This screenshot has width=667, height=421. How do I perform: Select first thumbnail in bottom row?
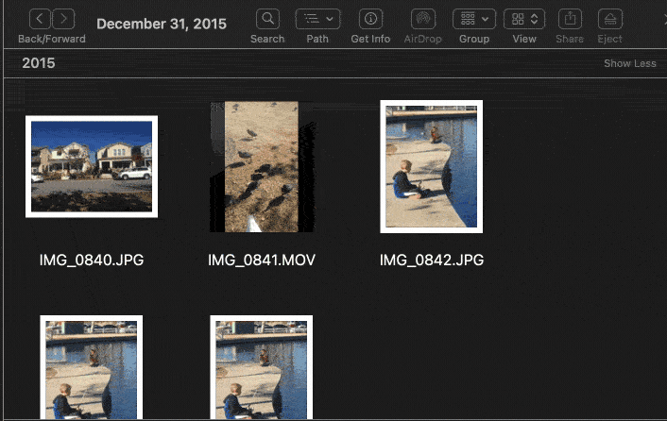[x=92, y=368]
